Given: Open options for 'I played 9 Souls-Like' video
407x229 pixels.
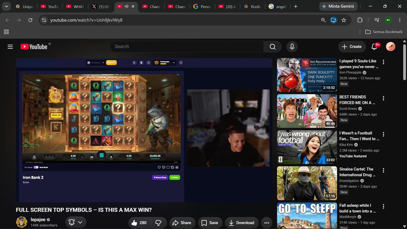Looking at the screenshot, I should [384, 62].
